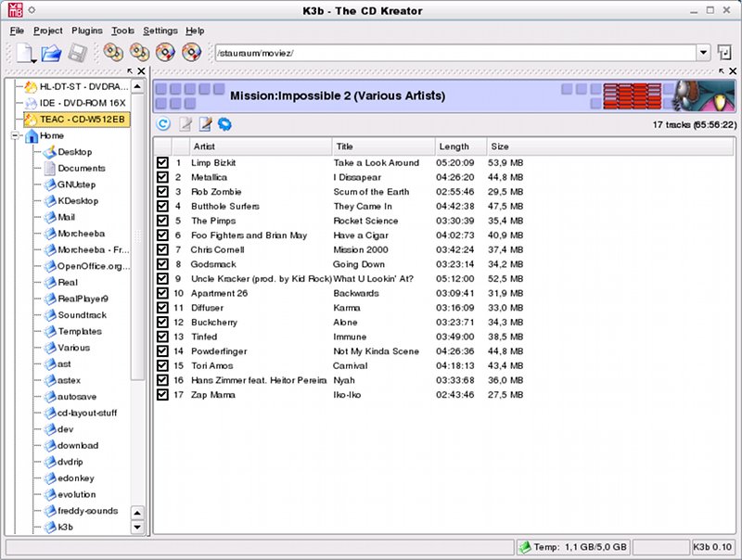
Task: Open project with blue folder icon
Action: coord(51,53)
